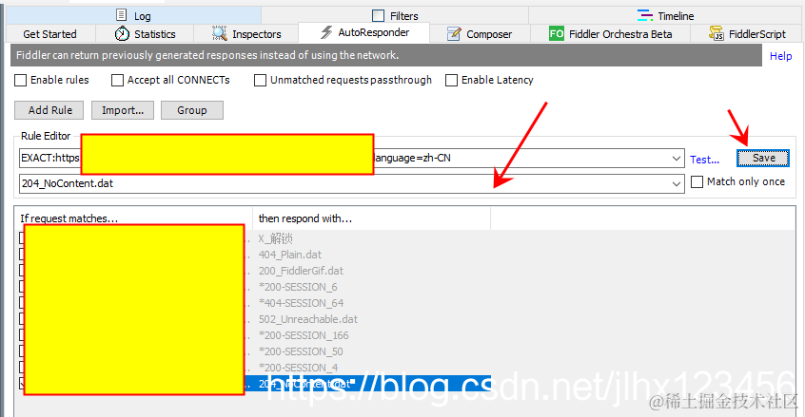This screenshot has width=805, height=417.
Task: Open the Composer tab
Action: pyautogui.click(x=480, y=34)
